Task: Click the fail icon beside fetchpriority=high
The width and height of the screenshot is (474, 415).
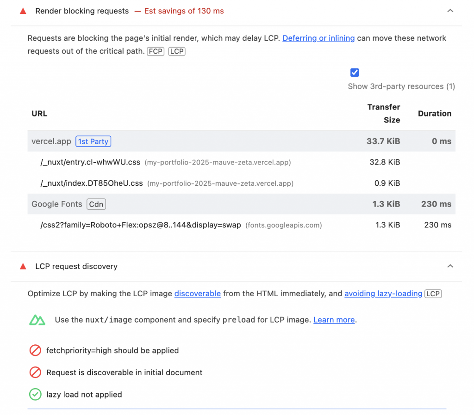Action: pyautogui.click(x=35, y=350)
